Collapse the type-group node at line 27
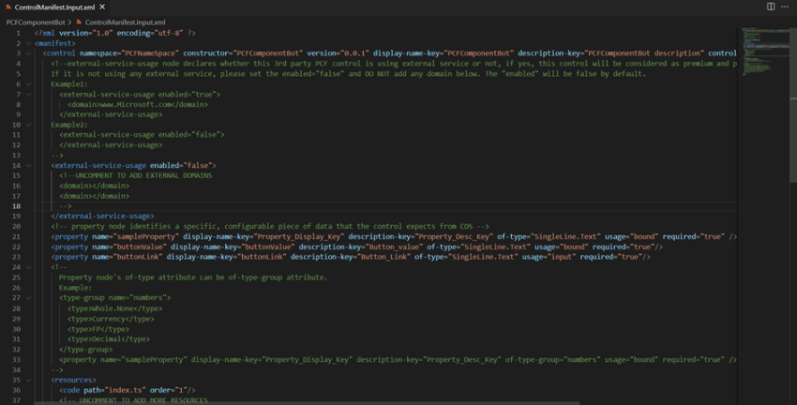Image resolution: width=797 pixels, height=405 pixels. [28, 298]
